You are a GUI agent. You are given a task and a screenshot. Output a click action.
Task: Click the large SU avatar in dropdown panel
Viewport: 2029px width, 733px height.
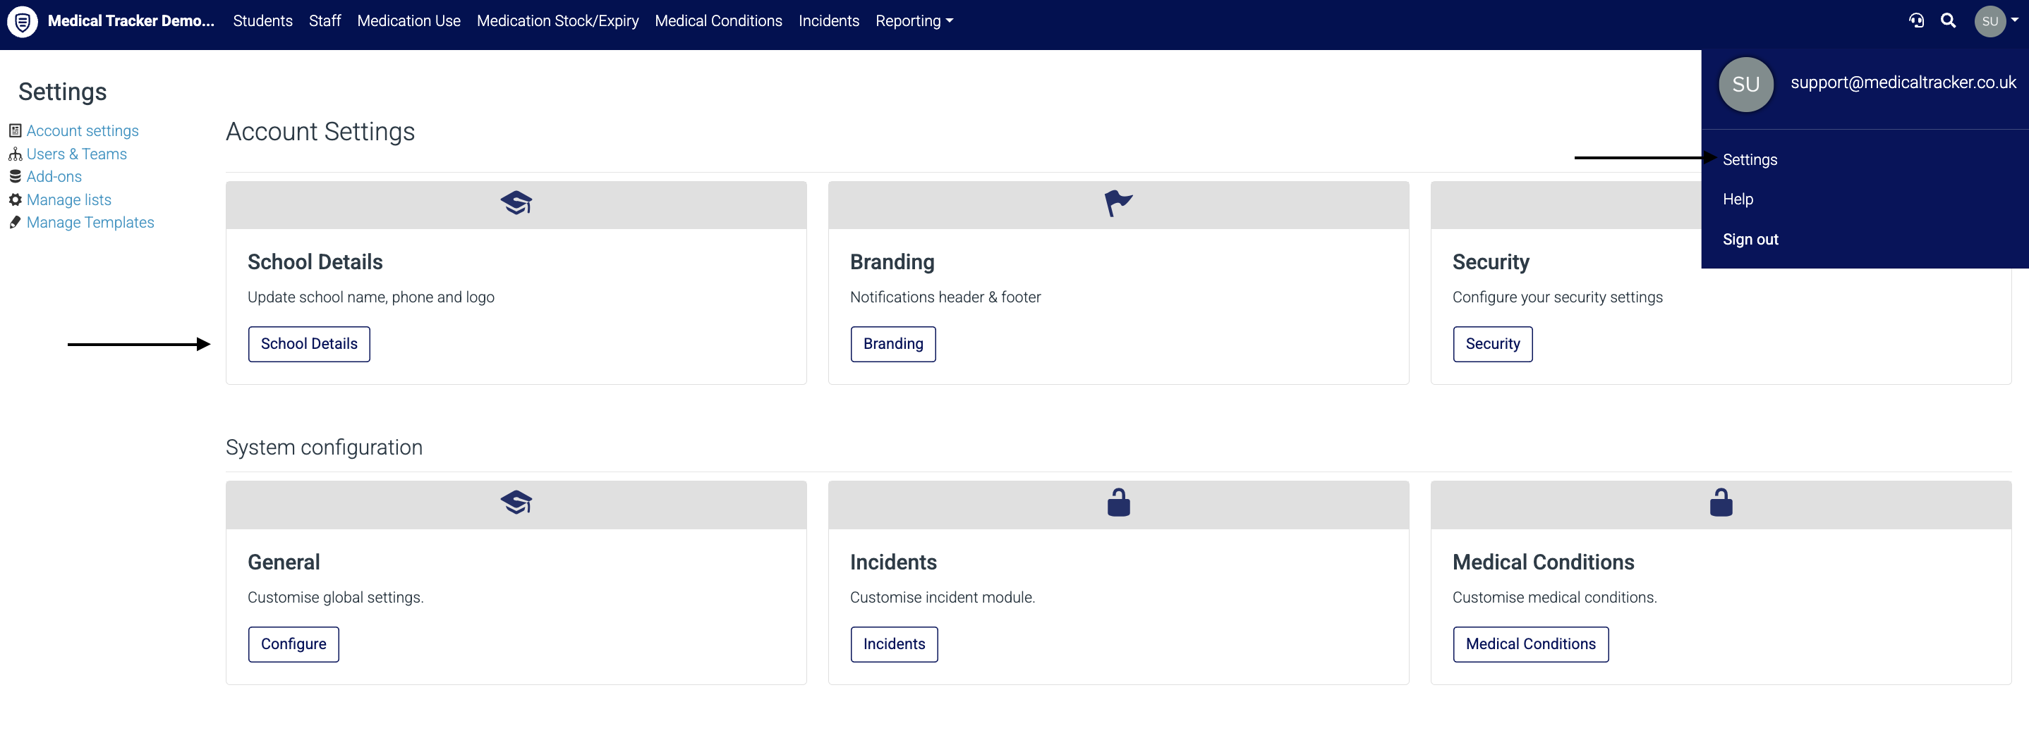pyautogui.click(x=1745, y=84)
